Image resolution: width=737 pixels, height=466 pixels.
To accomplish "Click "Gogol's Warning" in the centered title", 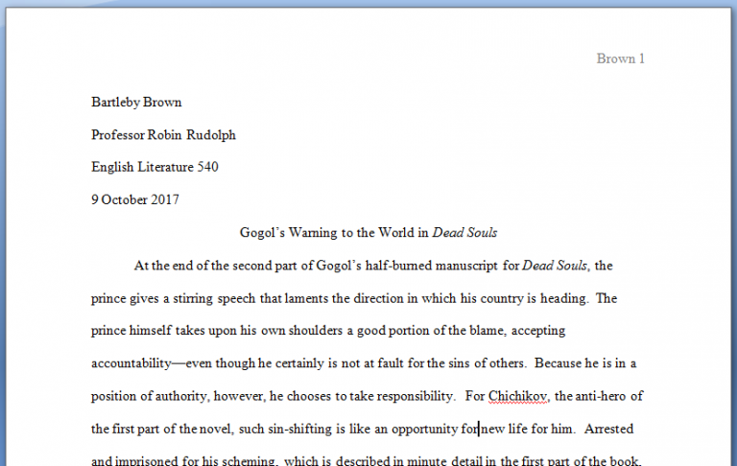I will coord(286,233).
